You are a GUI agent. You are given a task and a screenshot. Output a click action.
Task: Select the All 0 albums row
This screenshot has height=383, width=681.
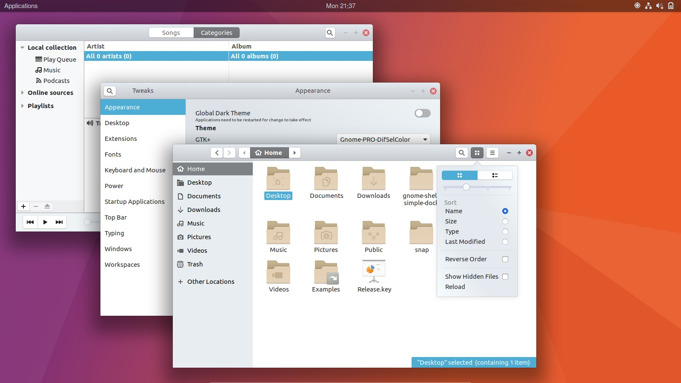(x=301, y=56)
